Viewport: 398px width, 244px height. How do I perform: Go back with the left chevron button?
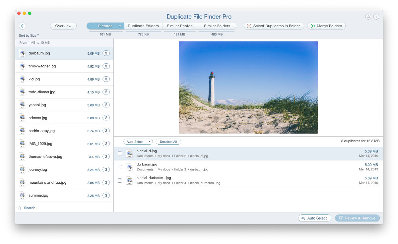[x=23, y=26]
